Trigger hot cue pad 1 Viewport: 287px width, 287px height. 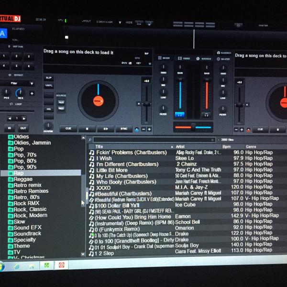point(4,56)
